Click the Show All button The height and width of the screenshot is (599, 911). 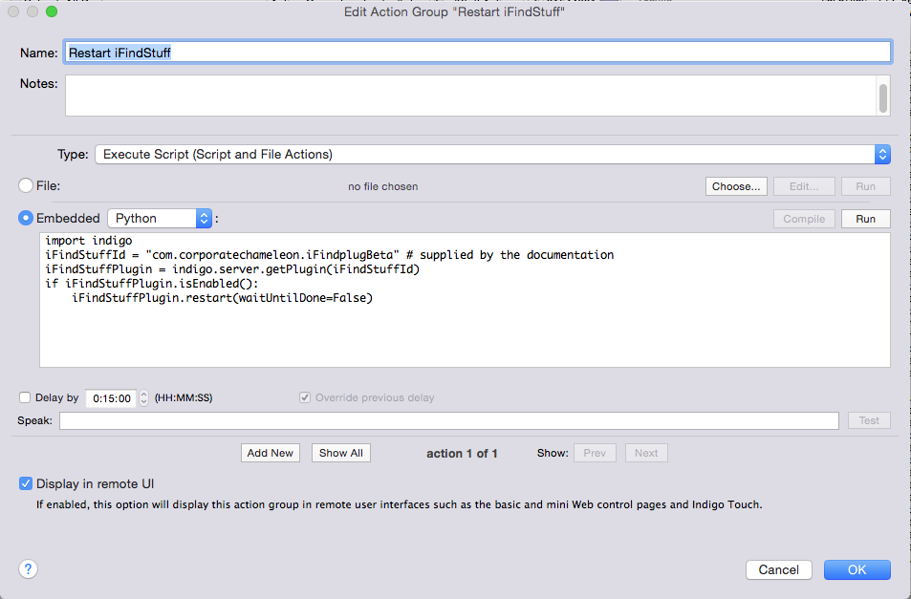tap(341, 453)
